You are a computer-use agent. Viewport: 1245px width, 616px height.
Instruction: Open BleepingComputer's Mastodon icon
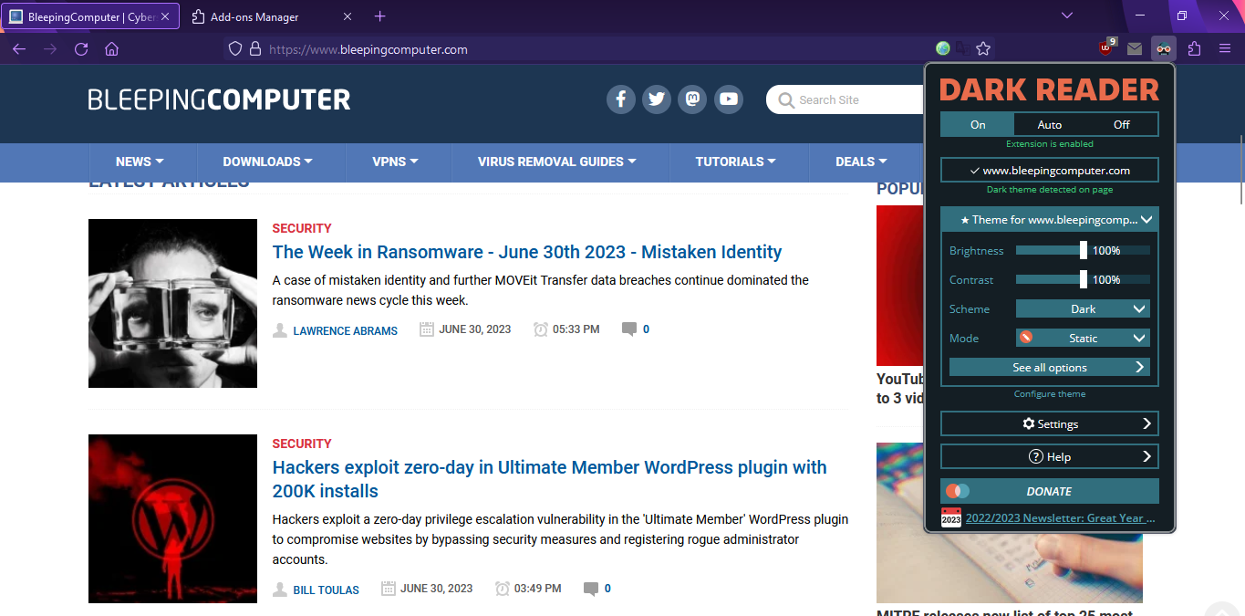click(x=692, y=99)
